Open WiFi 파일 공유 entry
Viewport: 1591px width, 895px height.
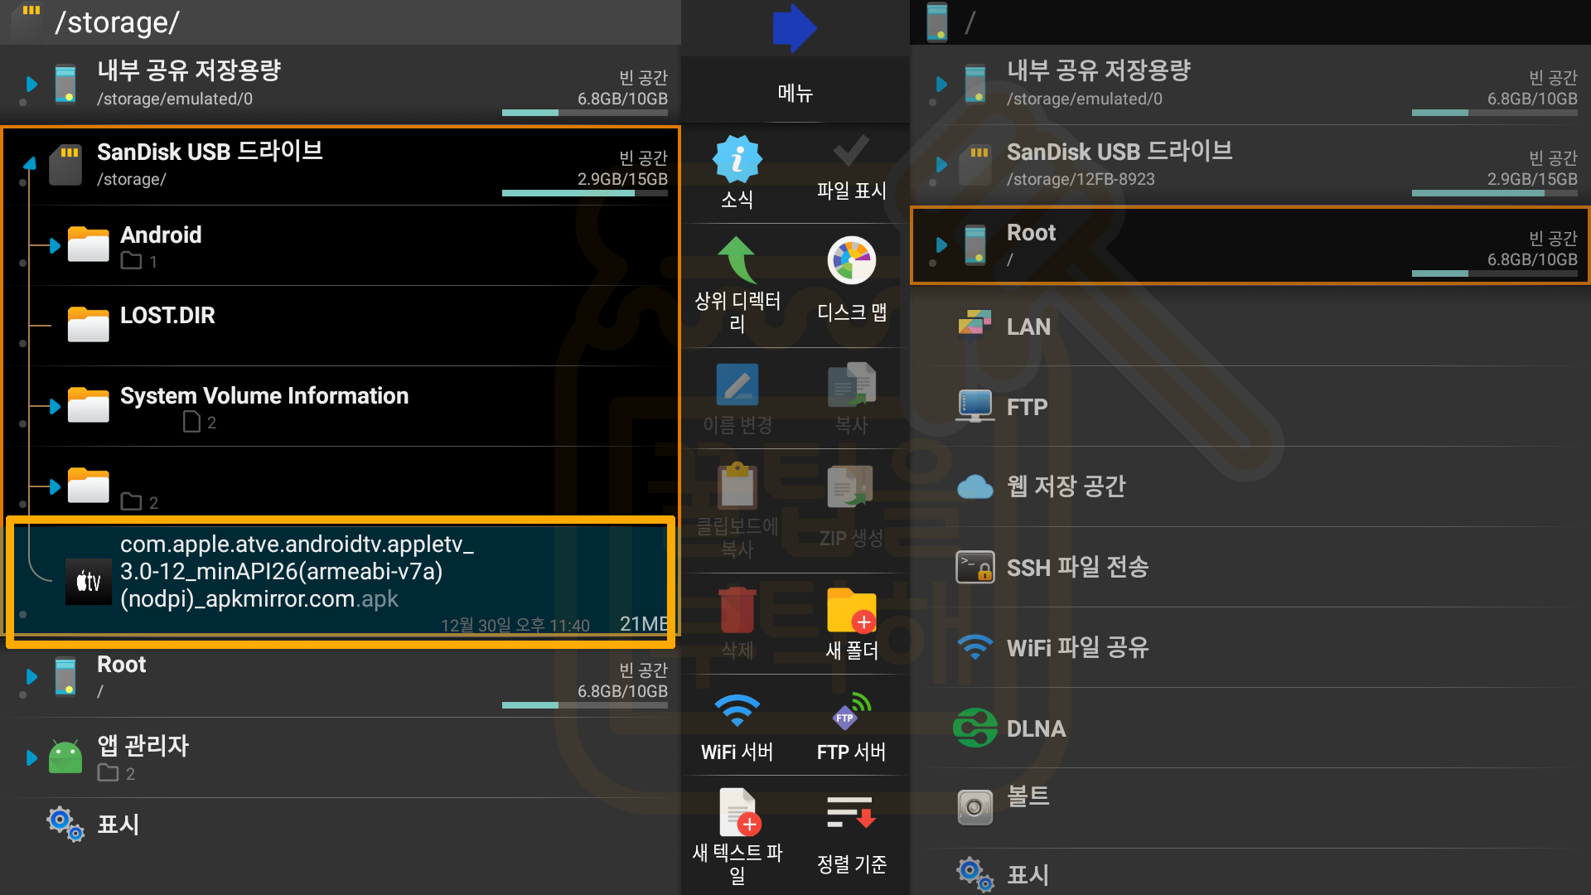(x=1077, y=648)
